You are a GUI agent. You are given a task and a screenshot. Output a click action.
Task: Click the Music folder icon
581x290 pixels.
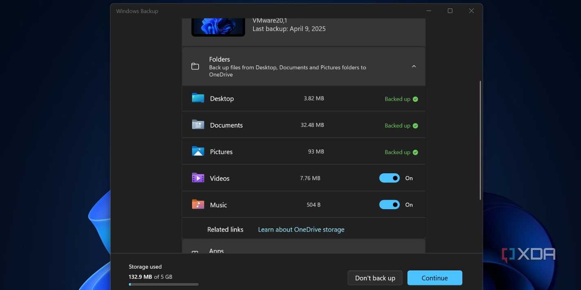click(x=198, y=204)
